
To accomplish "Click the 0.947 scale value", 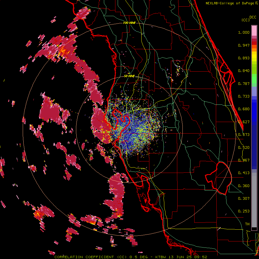I will (x=244, y=45).
